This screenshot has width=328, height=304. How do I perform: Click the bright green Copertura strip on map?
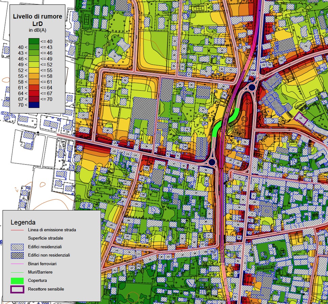click(x=217, y=129)
